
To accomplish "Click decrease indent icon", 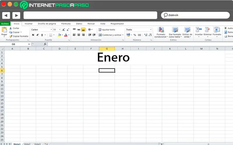I will tap(90, 35).
